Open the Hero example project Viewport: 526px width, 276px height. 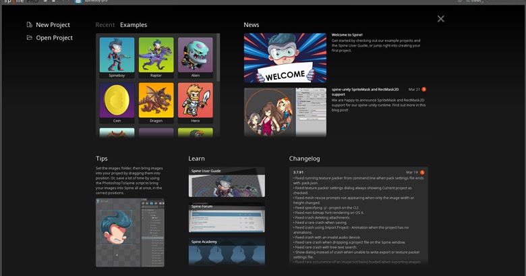click(196, 103)
